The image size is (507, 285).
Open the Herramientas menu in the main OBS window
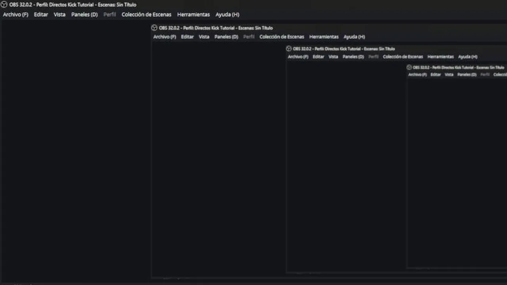(x=193, y=15)
